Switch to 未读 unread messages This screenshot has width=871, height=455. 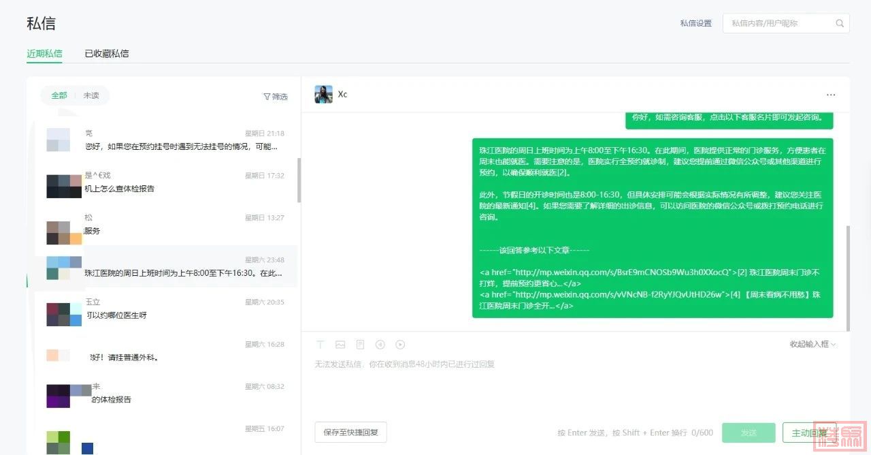click(x=91, y=96)
